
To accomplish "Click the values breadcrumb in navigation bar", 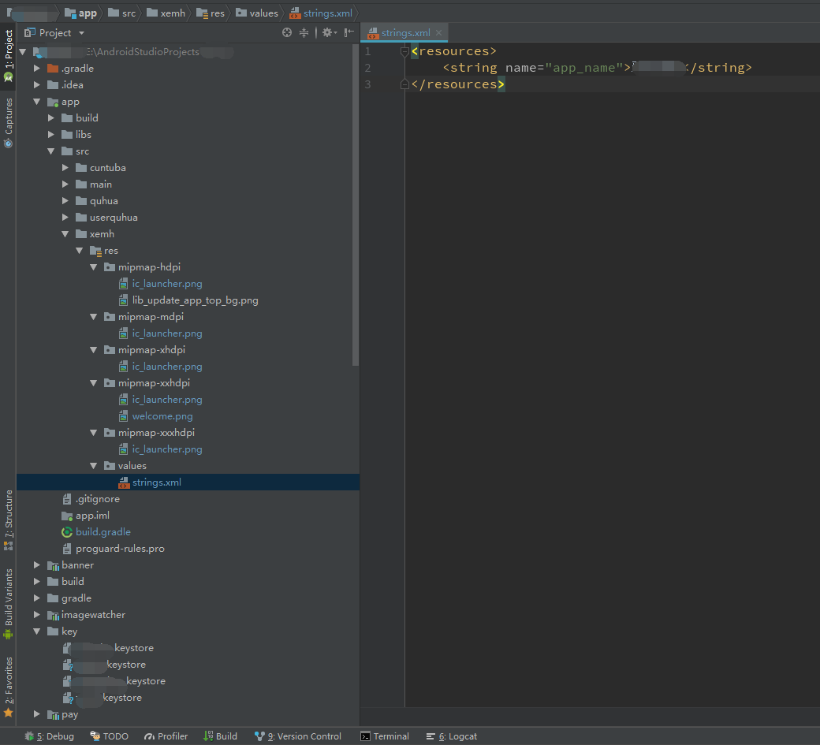I will [257, 13].
